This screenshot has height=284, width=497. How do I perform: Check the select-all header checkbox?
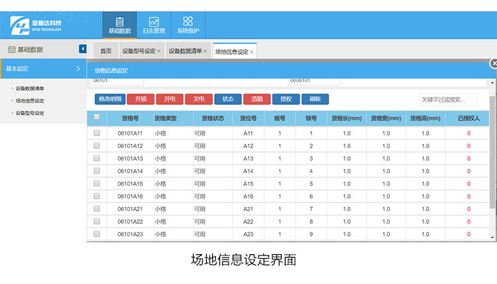click(97, 117)
